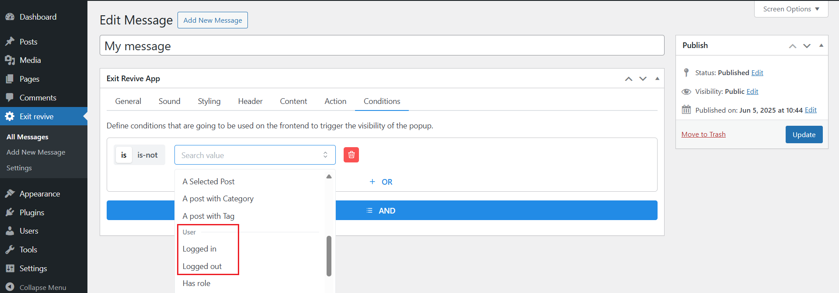Expand the Screen Options dropdown
The image size is (839, 293).
point(791,9)
